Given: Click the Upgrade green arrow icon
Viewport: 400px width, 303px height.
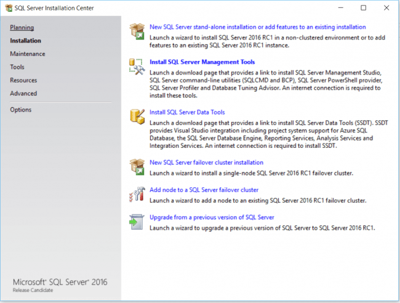Looking at the screenshot, I should pos(137,222).
